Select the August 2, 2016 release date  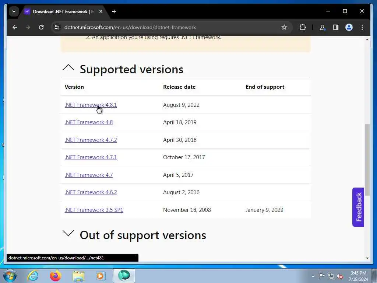coord(181,192)
